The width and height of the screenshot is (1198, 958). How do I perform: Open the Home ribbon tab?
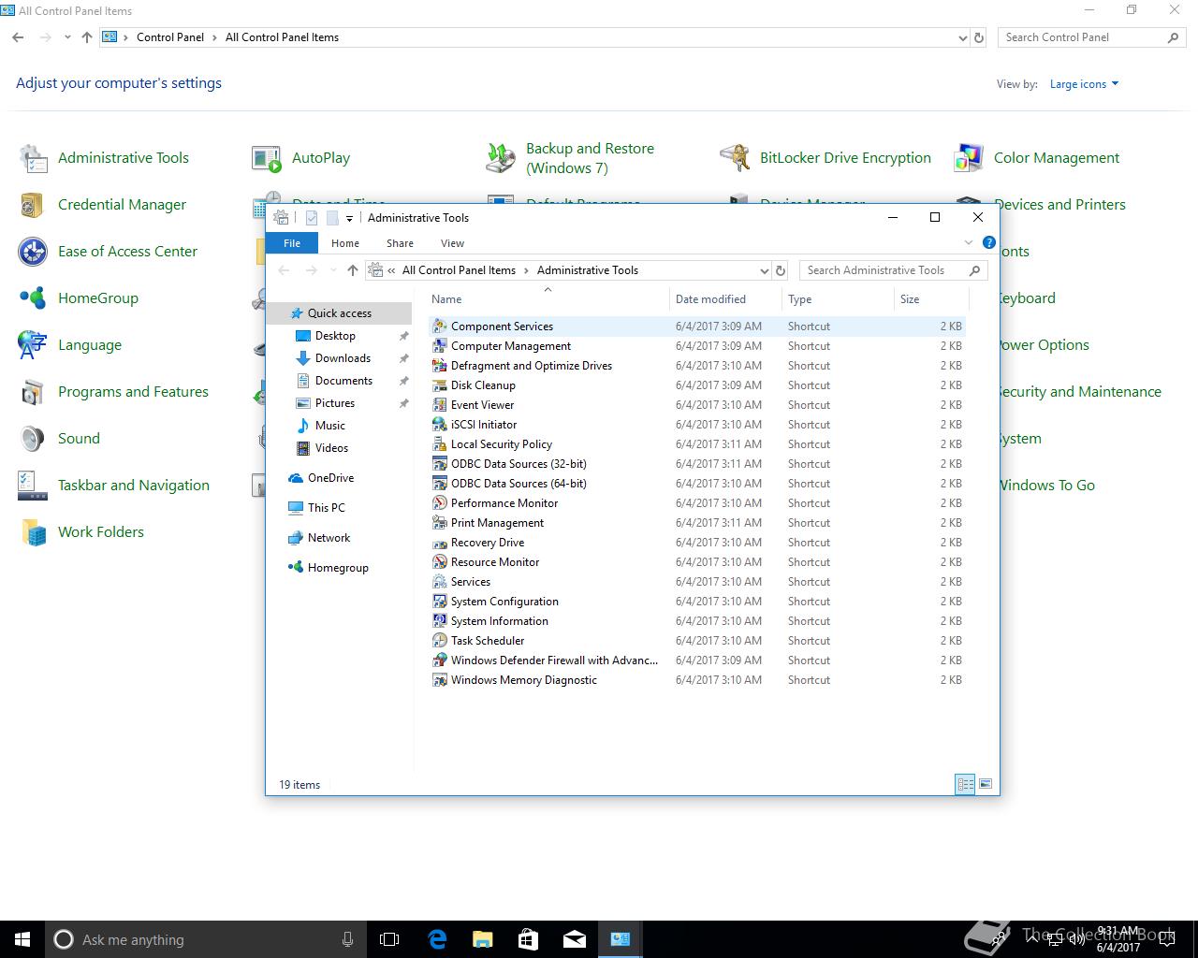(x=345, y=243)
